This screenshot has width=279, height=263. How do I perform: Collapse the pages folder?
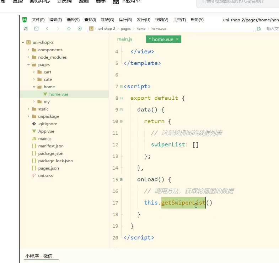[28, 65]
